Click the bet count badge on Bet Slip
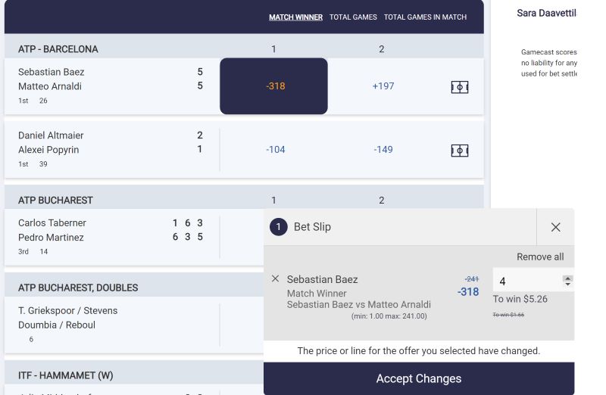The image size is (606, 395). click(x=278, y=227)
